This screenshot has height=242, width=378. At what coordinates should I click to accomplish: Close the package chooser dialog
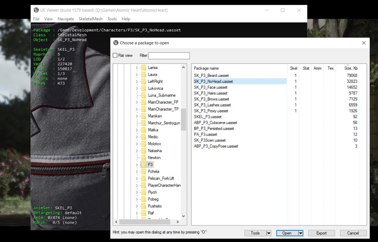364,43
